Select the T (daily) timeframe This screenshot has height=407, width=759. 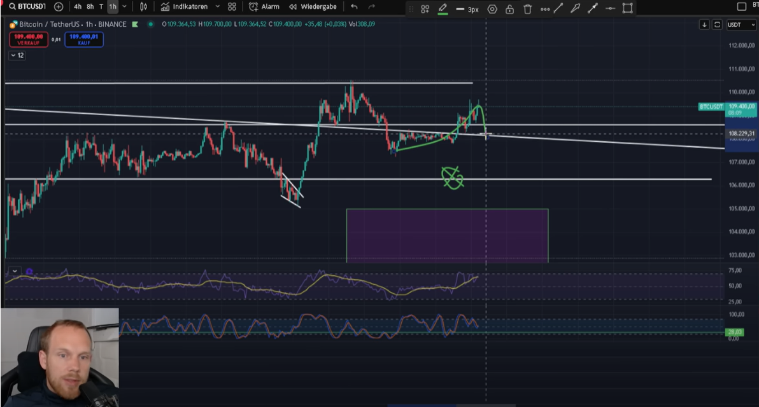[x=101, y=7]
